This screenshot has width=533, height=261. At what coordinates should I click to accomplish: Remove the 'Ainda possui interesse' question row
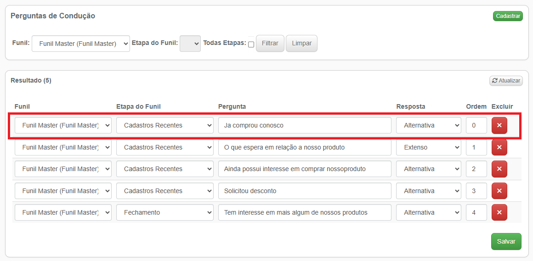(499, 169)
